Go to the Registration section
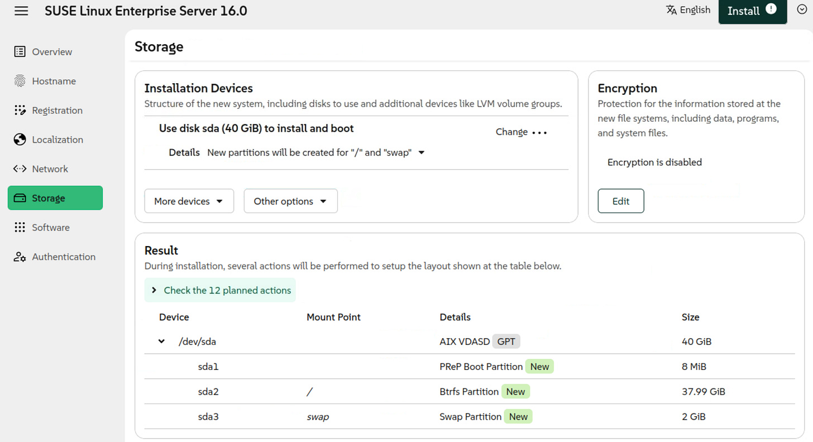This screenshot has width=813, height=442. click(x=58, y=110)
